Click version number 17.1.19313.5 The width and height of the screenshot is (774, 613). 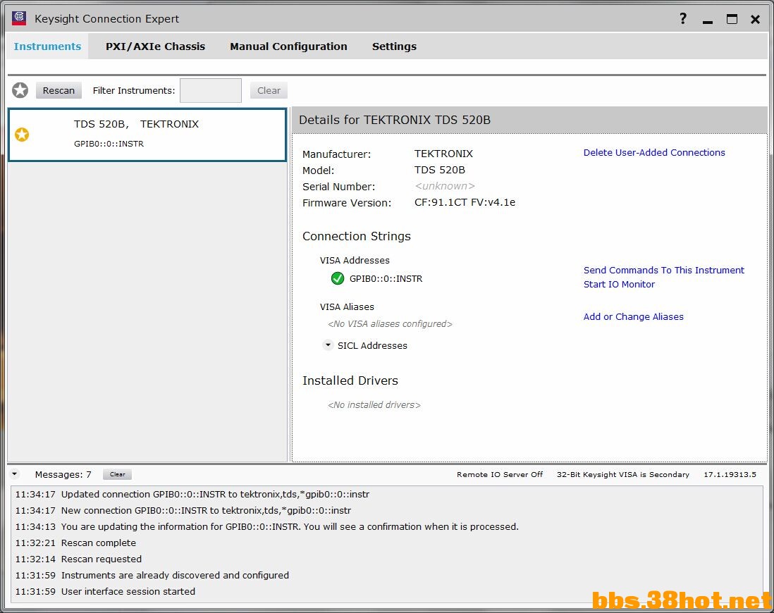(x=730, y=474)
